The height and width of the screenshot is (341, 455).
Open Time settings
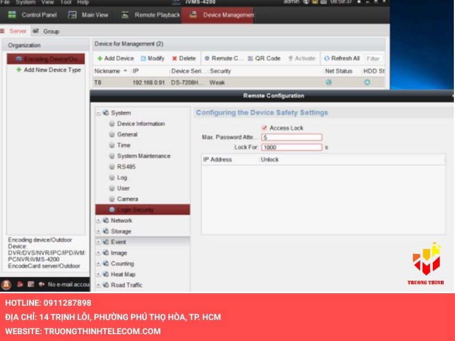pyautogui.click(x=123, y=145)
